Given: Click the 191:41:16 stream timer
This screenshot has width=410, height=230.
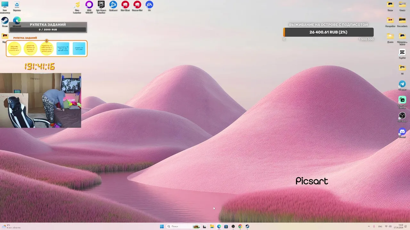Looking at the screenshot, I should 39,66.
